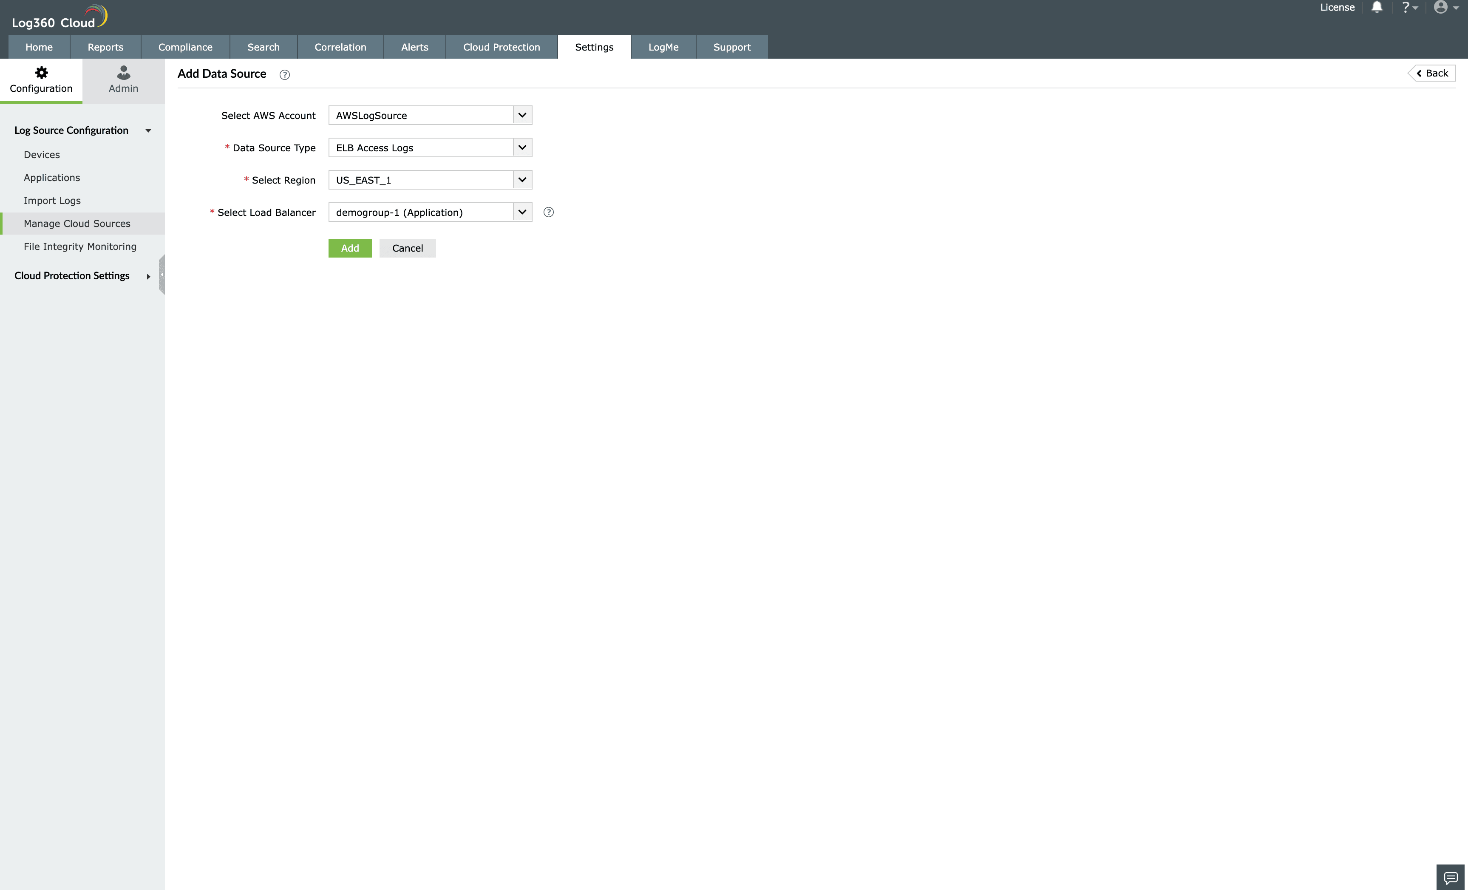Open the Select AWS Account dropdown
The image size is (1468, 890).
522,115
